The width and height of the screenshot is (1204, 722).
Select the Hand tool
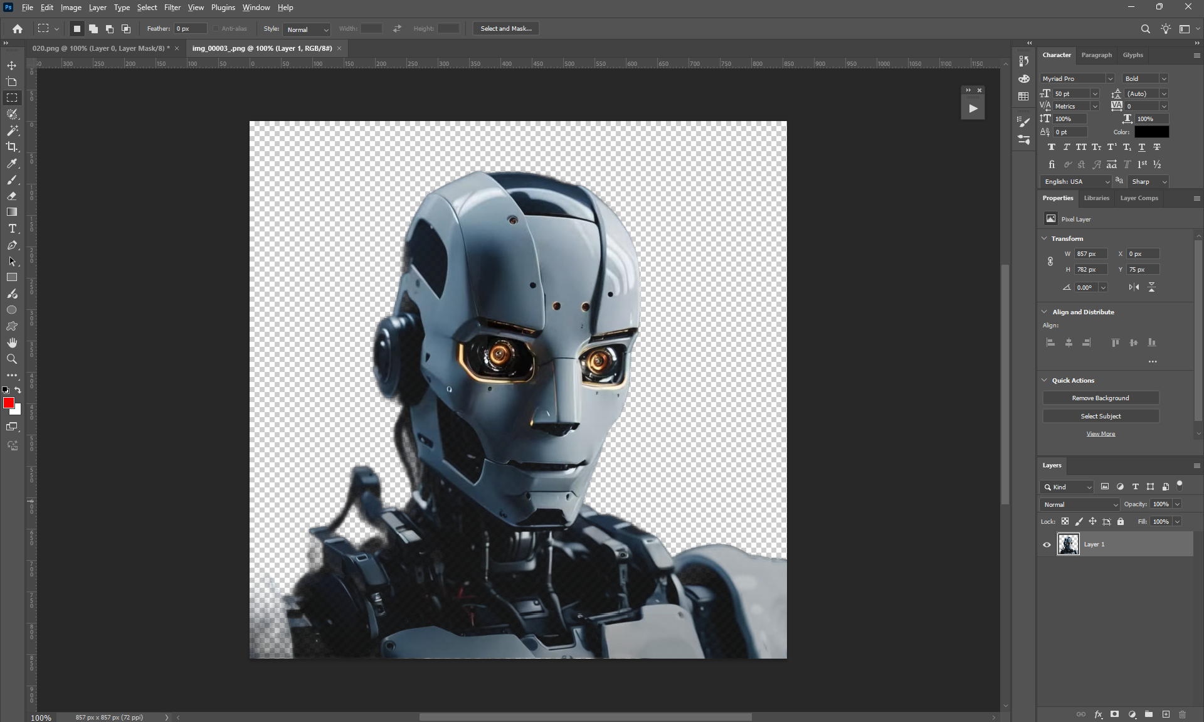[12, 342]
